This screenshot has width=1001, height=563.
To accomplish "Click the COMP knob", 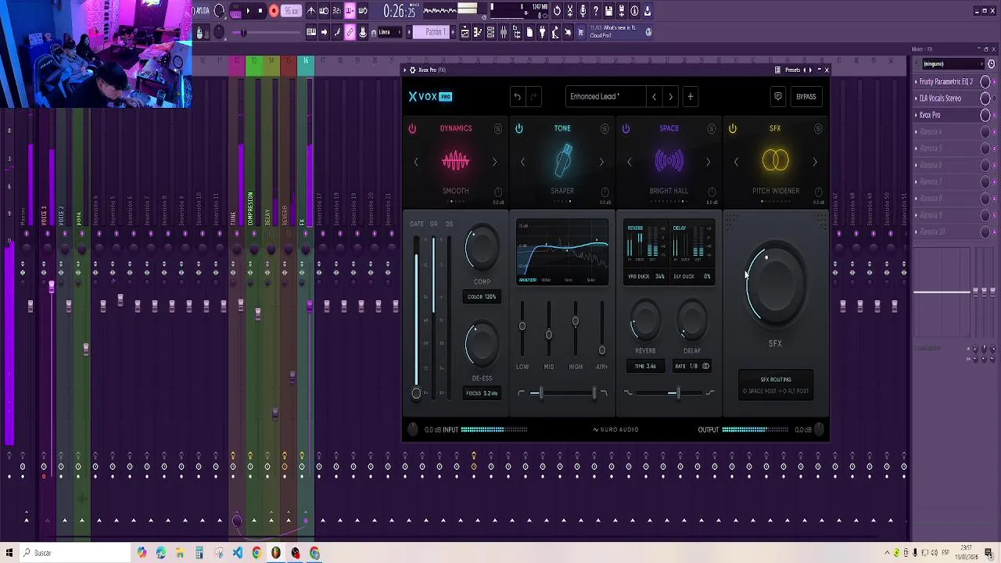I will click(x=482, y=249).
